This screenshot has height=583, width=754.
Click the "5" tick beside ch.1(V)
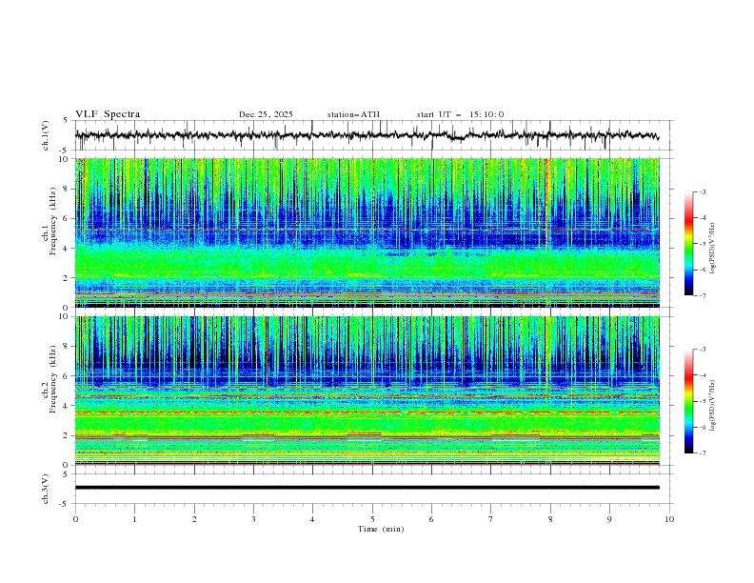[x=66, y=120]
